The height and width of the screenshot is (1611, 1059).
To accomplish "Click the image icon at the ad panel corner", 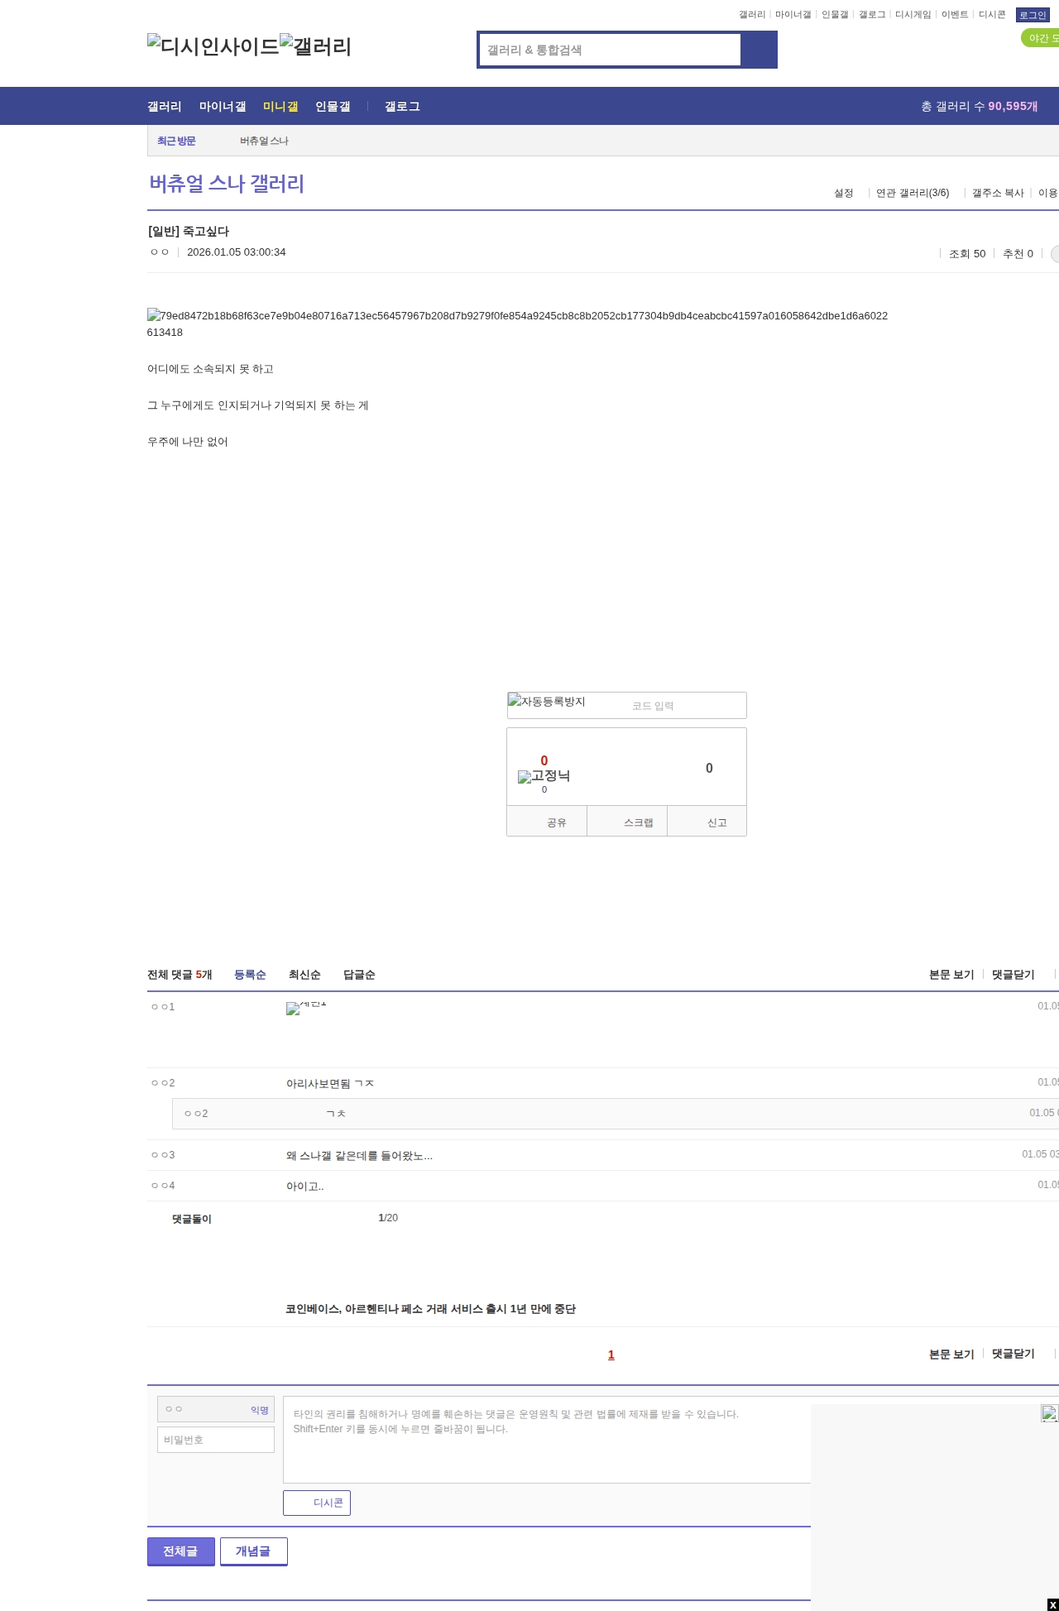I will [1049, 1413].
